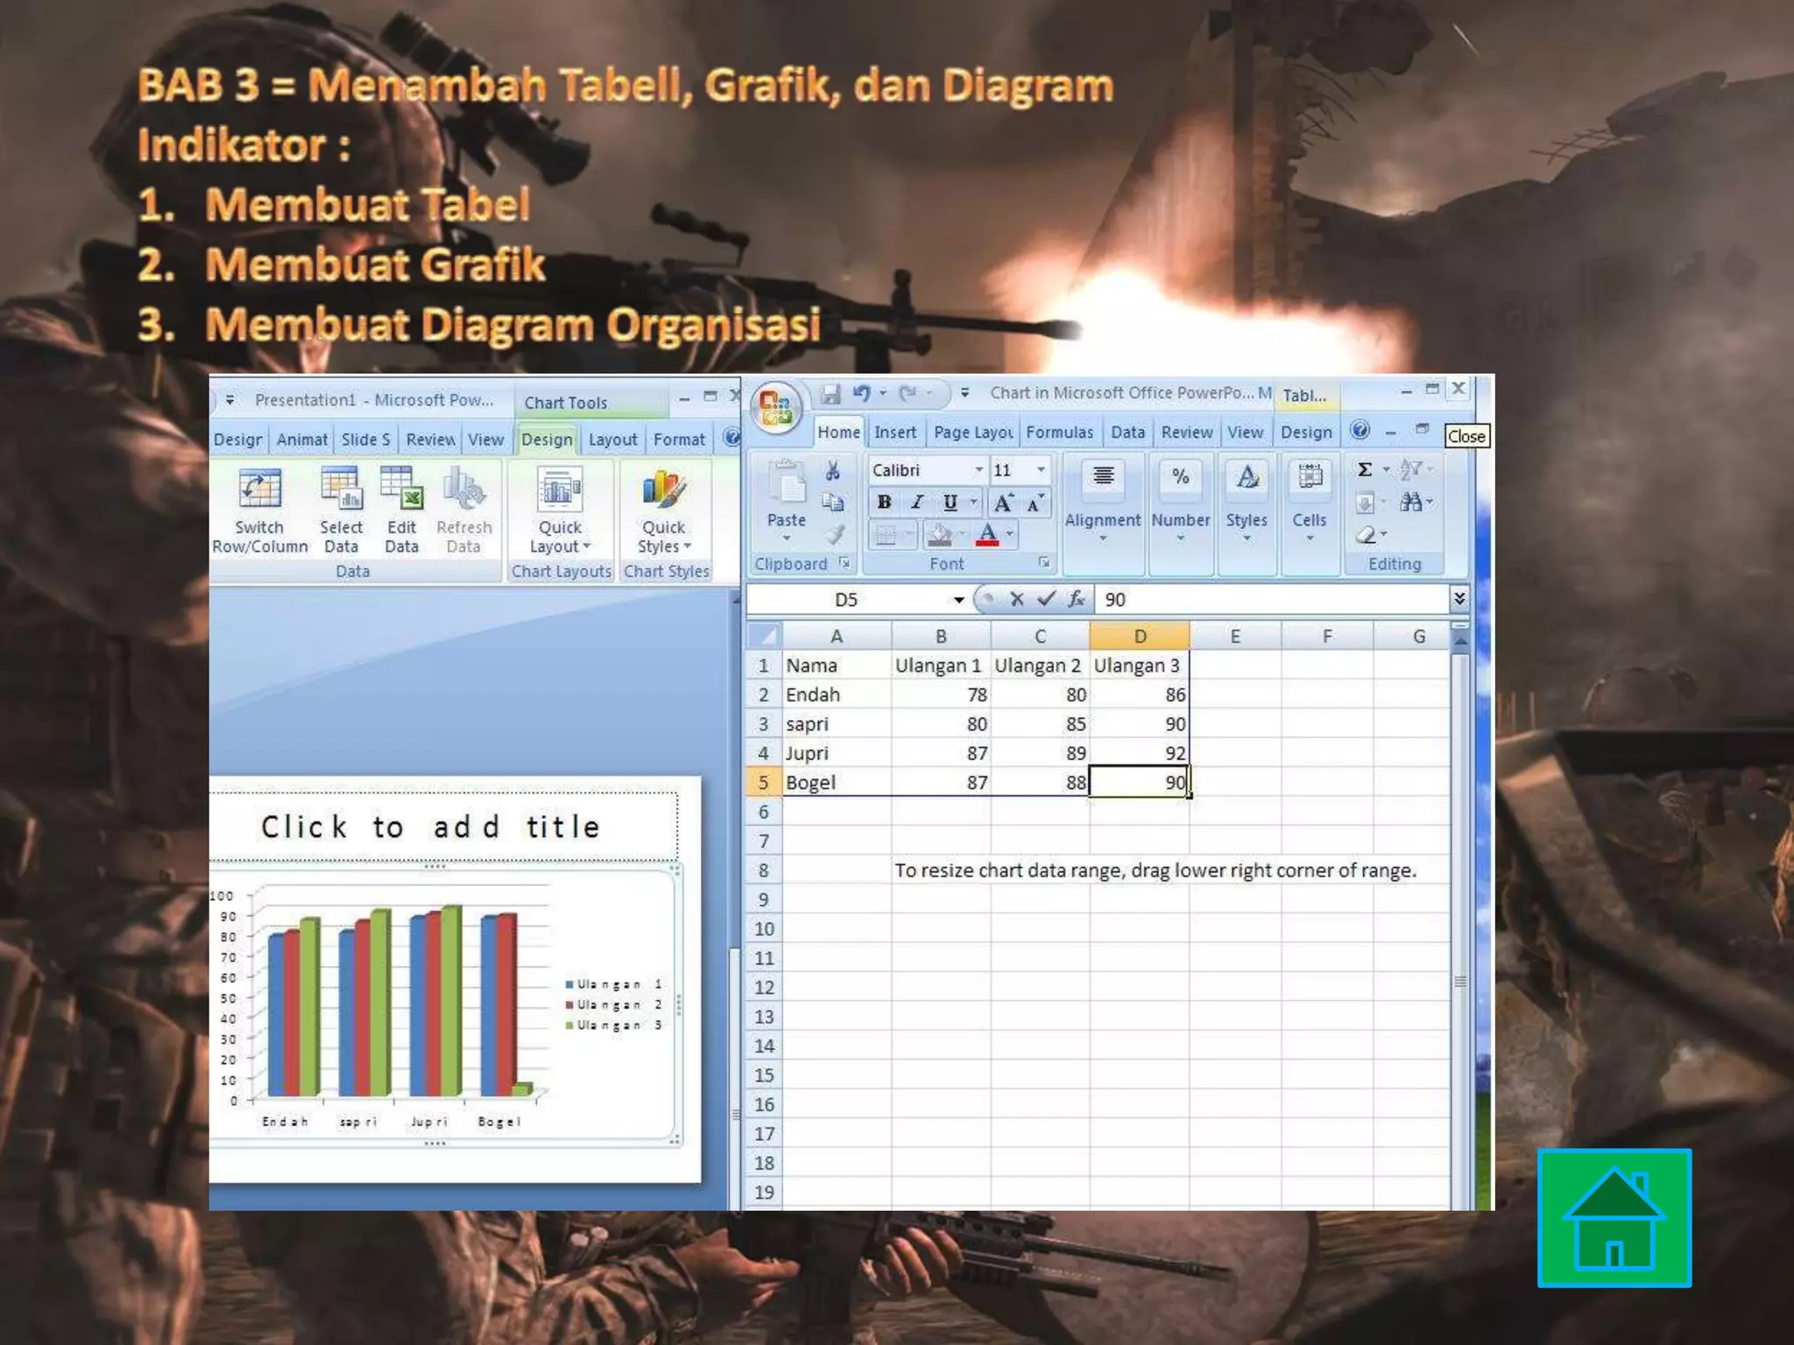This screenshot has width=1794, height=1345.
Task: Click the Office button in Excel
Action: click(x=776, y=407)
